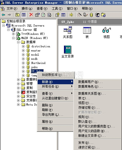This screenshot has width=122, height=150.
Task: Select 用户定义的函数(N) in submenu
Action: [x=98, y=131]
